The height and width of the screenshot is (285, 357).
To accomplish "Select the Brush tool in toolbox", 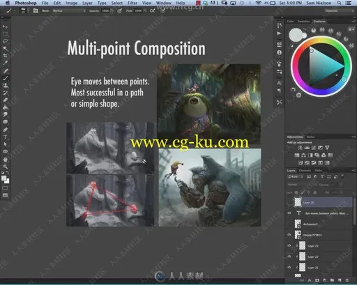I will point(5,78).
